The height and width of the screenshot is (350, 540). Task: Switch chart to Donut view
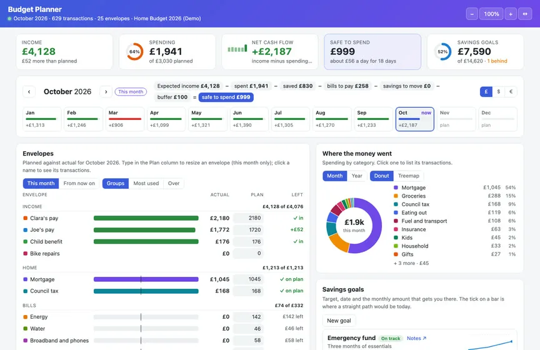pos(382,176)
